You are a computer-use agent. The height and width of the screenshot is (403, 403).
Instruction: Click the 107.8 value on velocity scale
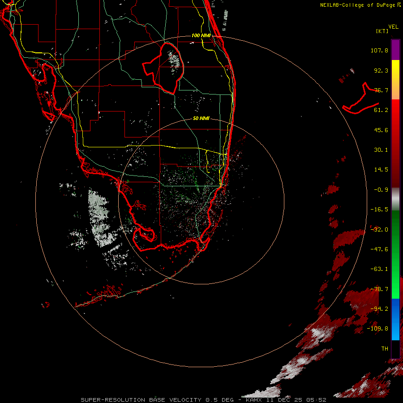click(379, 50)
